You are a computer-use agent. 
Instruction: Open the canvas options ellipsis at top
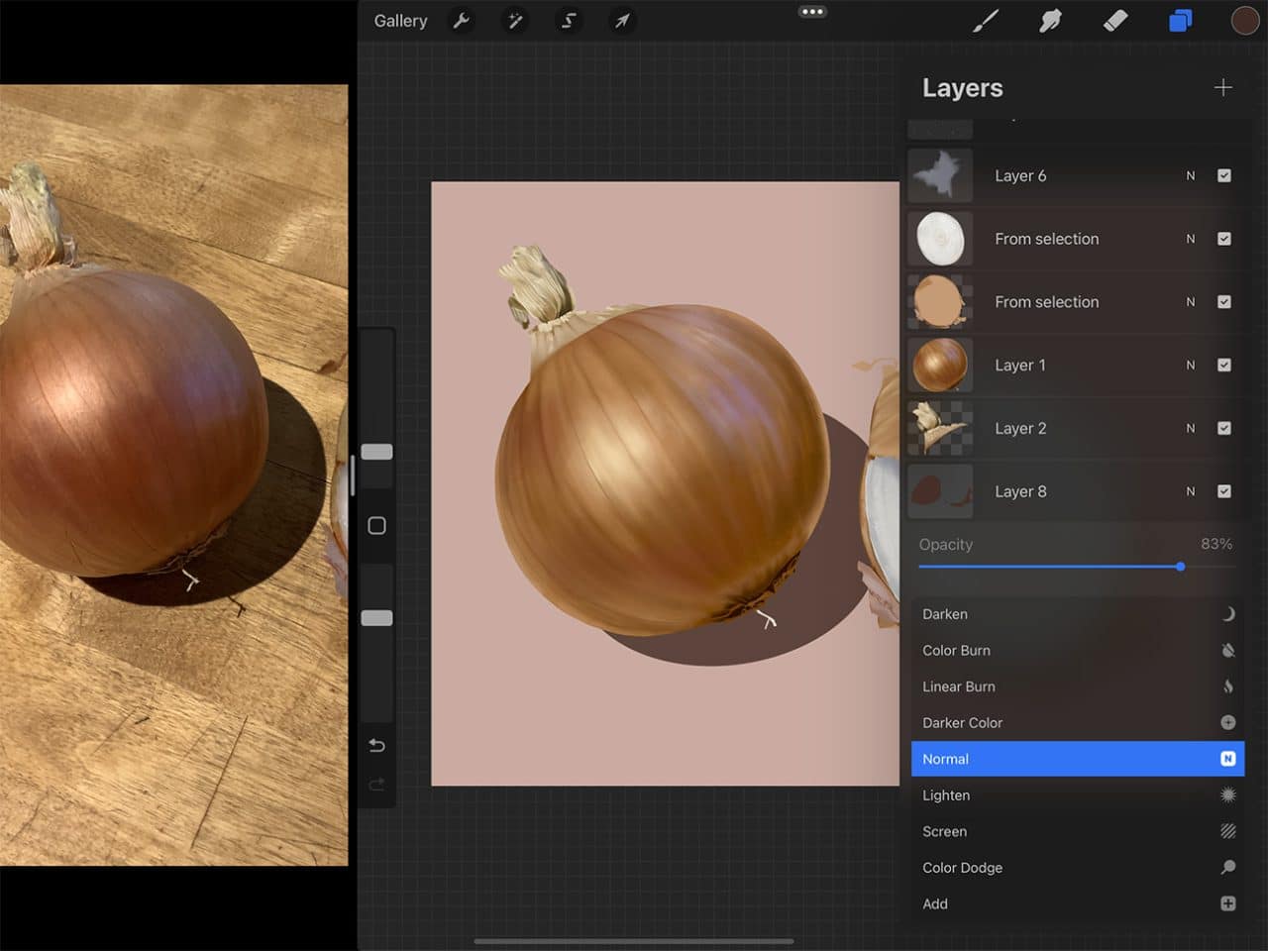(812, 12)
